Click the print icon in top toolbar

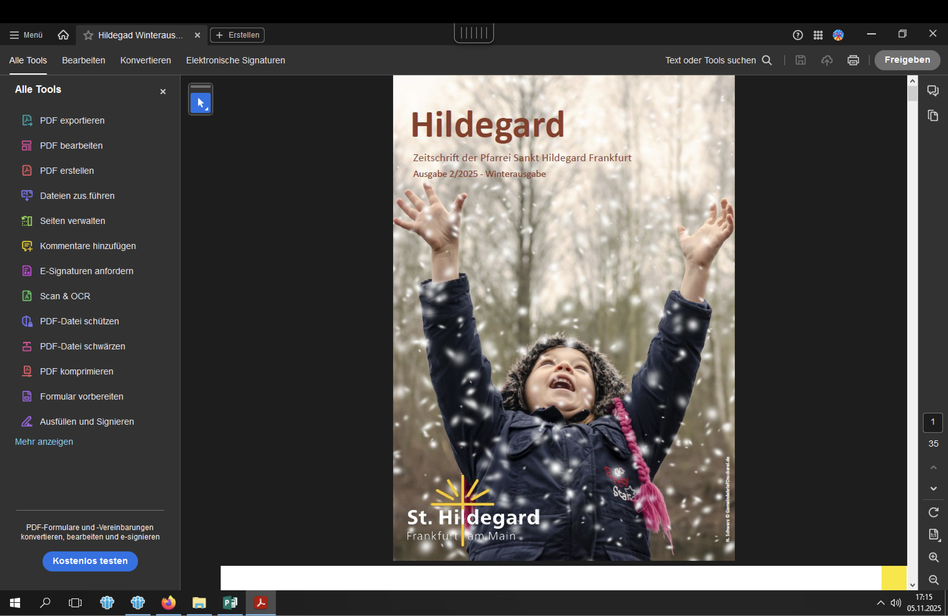click(853, 60)
